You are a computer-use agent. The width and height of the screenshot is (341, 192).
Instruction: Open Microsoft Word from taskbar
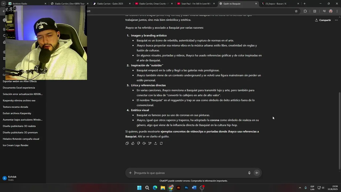pos(194,188)
